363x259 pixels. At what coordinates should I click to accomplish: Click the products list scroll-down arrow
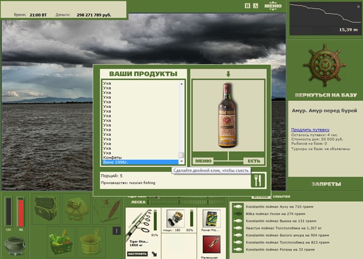tap(182, 161)
